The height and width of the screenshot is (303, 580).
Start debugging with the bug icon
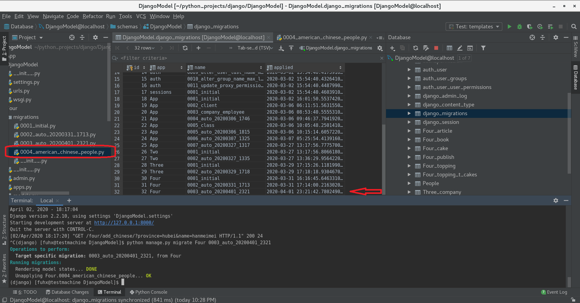[x=520, y=27]
